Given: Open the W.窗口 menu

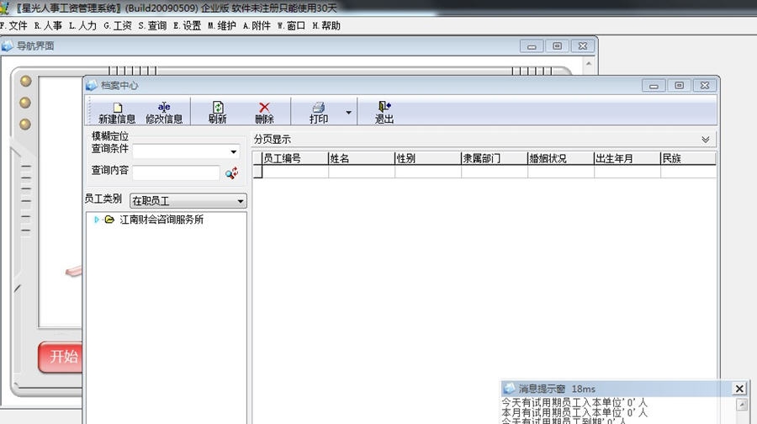Looking at the screenshot, I should coord(291,25).
